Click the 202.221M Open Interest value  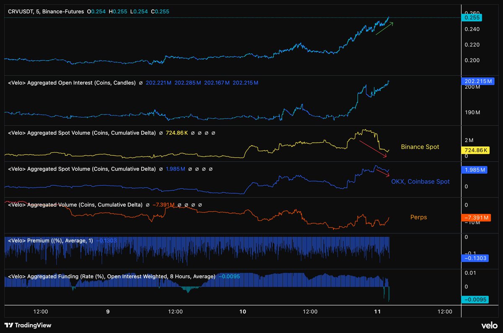tap(158, 83)
